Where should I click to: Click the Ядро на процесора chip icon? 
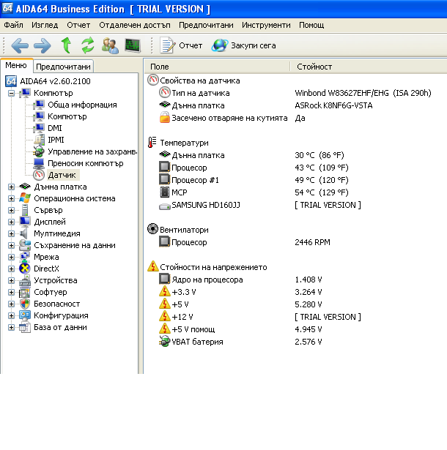pos(164,279)
